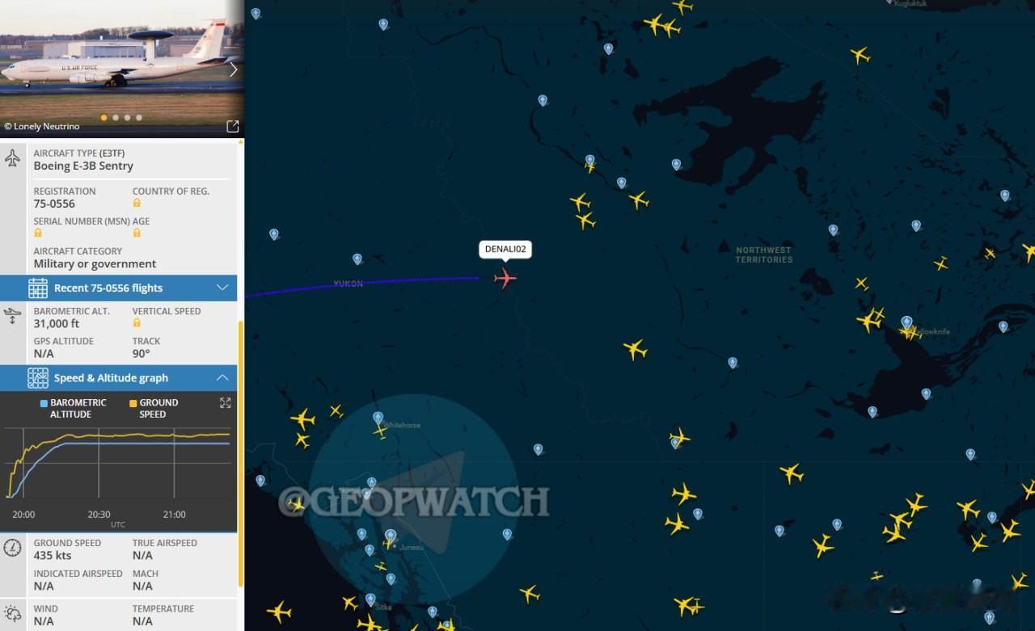Toggle Barometric Altitude graph legend
This screenshot has height=631, width=1035.
pyautogui.click(x=74, y=408)
